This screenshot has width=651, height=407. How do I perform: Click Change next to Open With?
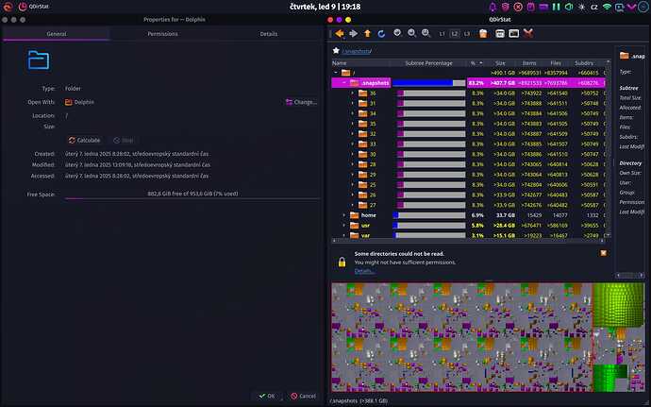(x=301, y=102)
